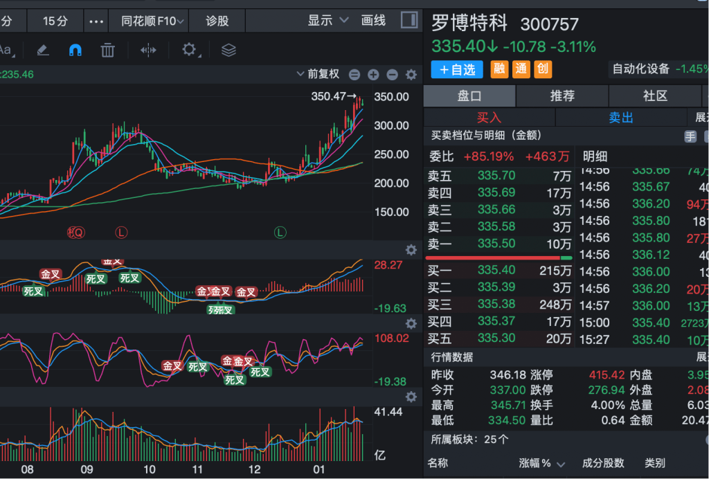709x479 pixels.
Task: Select the eraser drawing tool
Action: pos(43,50)
